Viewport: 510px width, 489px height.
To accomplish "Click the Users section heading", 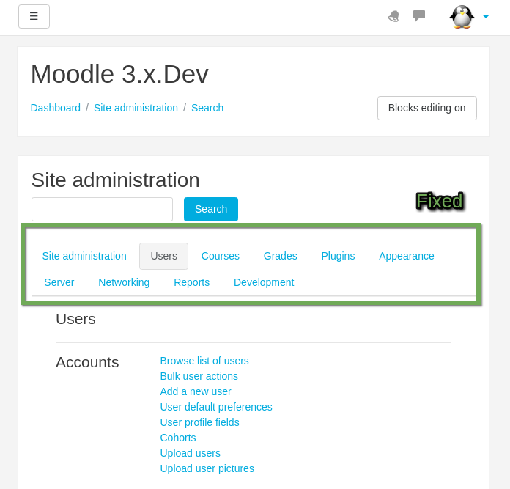I will 75,319.
